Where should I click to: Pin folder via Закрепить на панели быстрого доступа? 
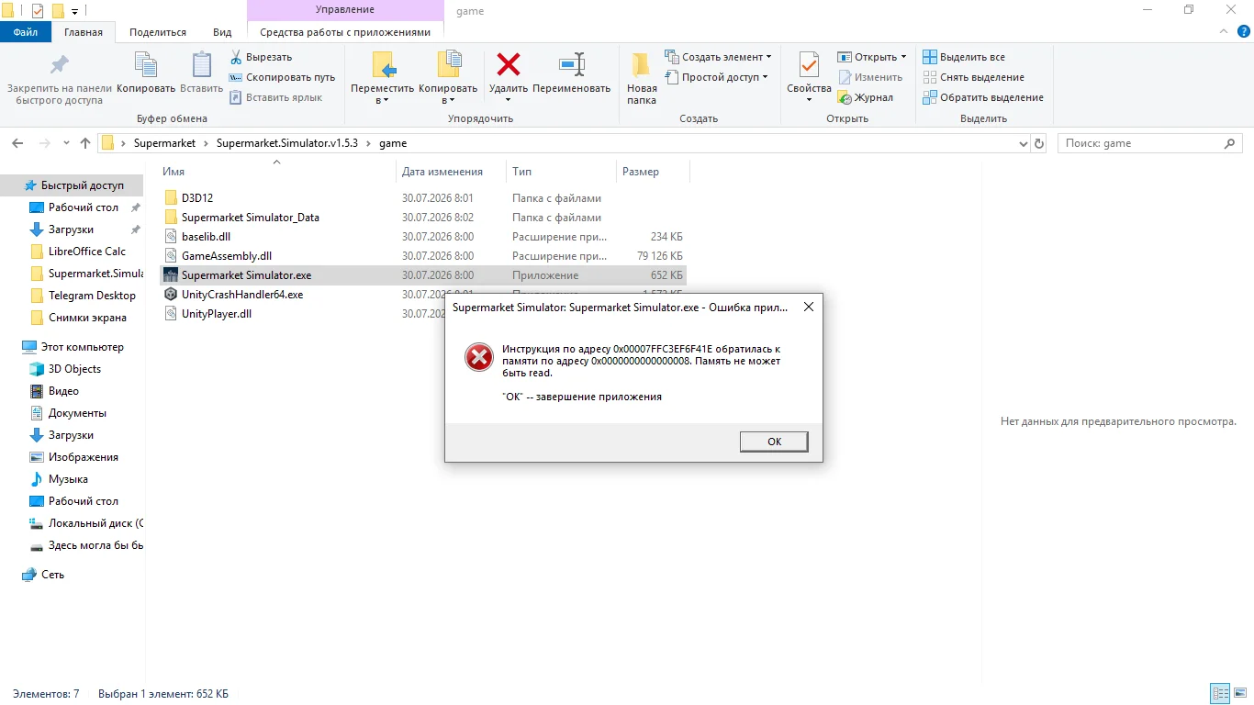60,79
